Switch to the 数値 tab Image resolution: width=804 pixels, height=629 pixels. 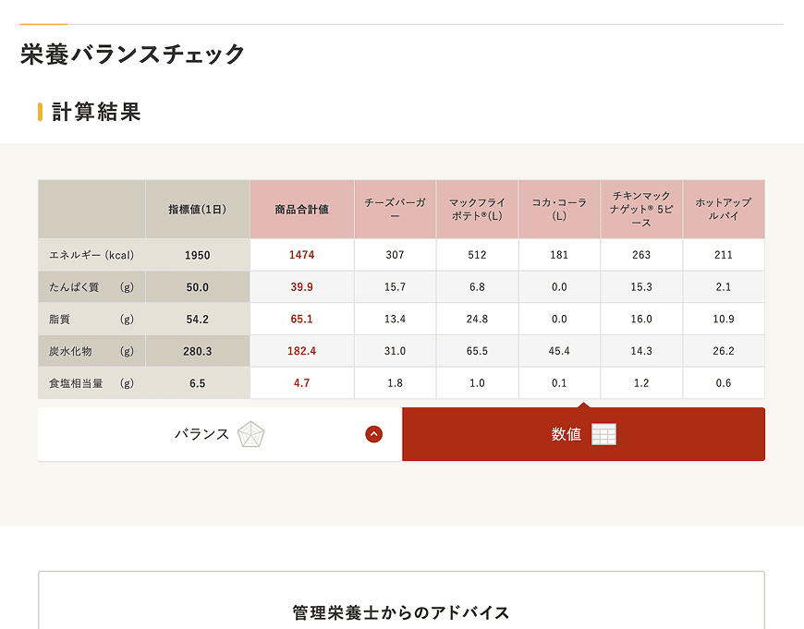(583, 434)
